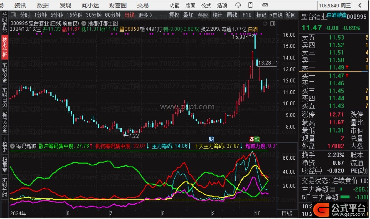Click the 返回 return button
Viewport: 370px width, 219px height.
(290, 15)
